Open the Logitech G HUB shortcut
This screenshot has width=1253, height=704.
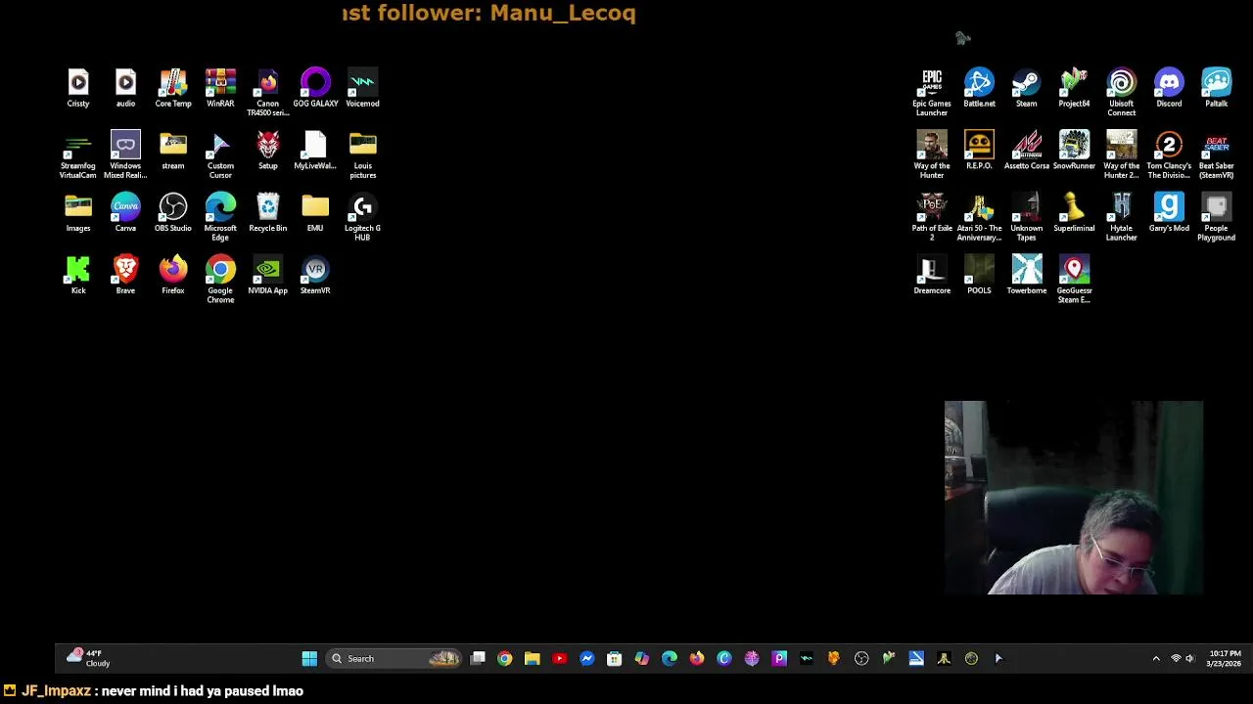coord(362,217)
